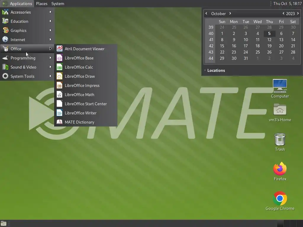The image size is (303, 227).
Task: Go to previous month in calendar
Action: click(206, 13)
